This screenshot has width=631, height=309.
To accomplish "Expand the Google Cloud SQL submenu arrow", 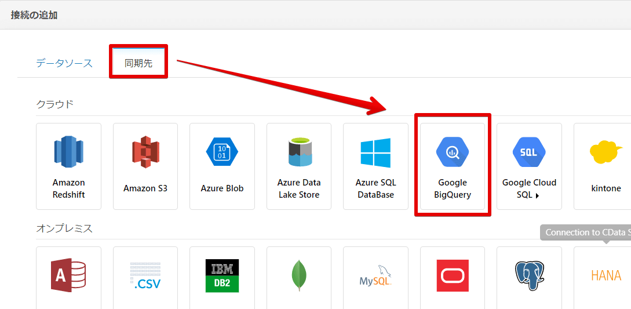I will coord(537,196).
